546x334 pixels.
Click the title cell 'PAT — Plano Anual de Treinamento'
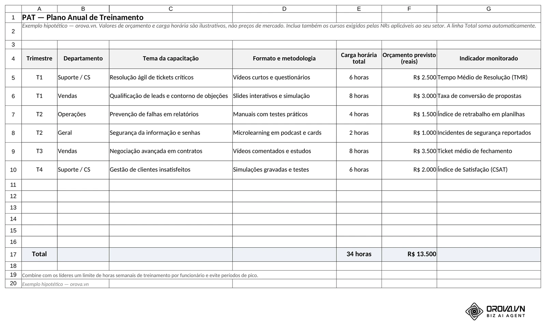[127, 18]
